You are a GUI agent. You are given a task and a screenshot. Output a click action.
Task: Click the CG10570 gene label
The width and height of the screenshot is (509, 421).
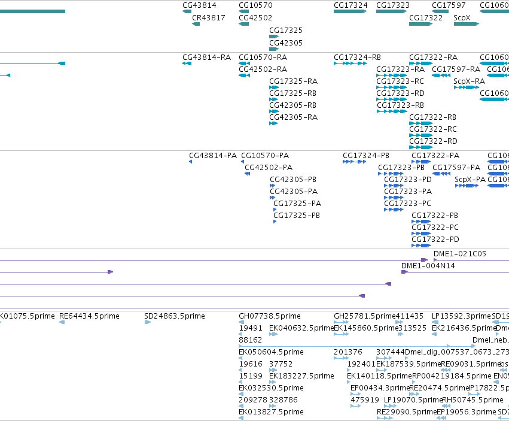tap(255, 5)
